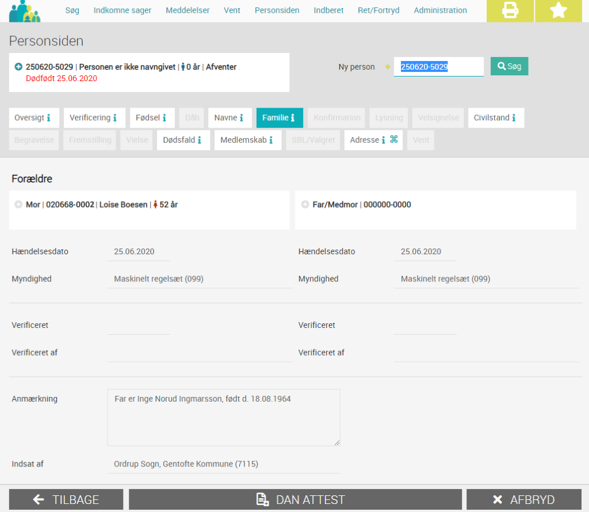Click the Mor Myndighed field
The height and width of the screenshot is (512, 589).
pyautogui.click(x=200, y=279)
